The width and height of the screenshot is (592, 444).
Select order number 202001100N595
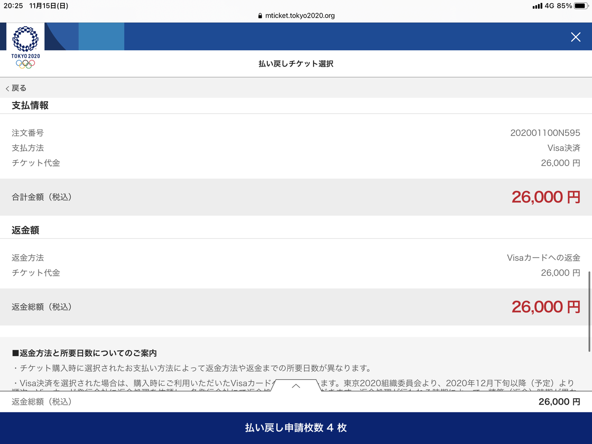point(545,133)
